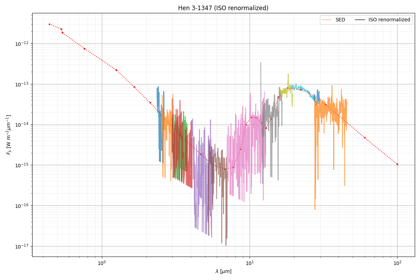Select the ISO renormalized legend label
The height and width of the screenshot is (280, 420).
pos(389,20)
